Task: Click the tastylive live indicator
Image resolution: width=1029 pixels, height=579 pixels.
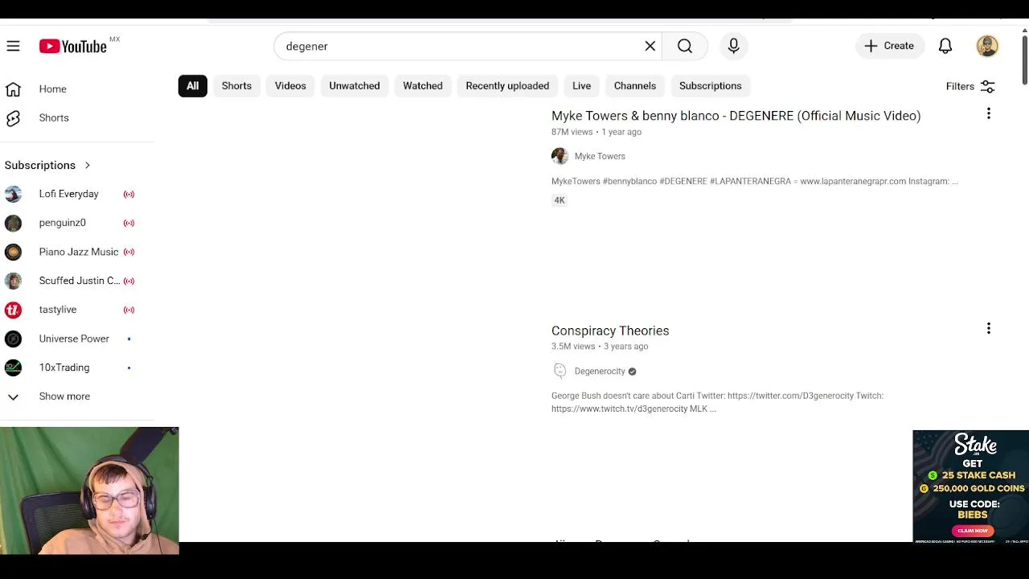Action: (x=129, y=310)
